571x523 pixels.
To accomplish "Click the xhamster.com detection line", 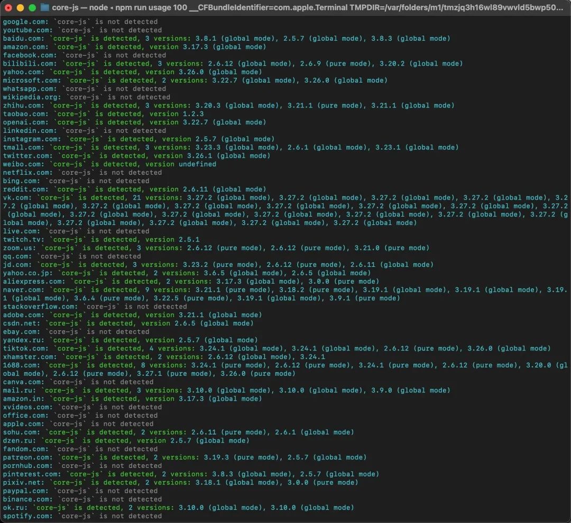I will (x=164, y=357).
